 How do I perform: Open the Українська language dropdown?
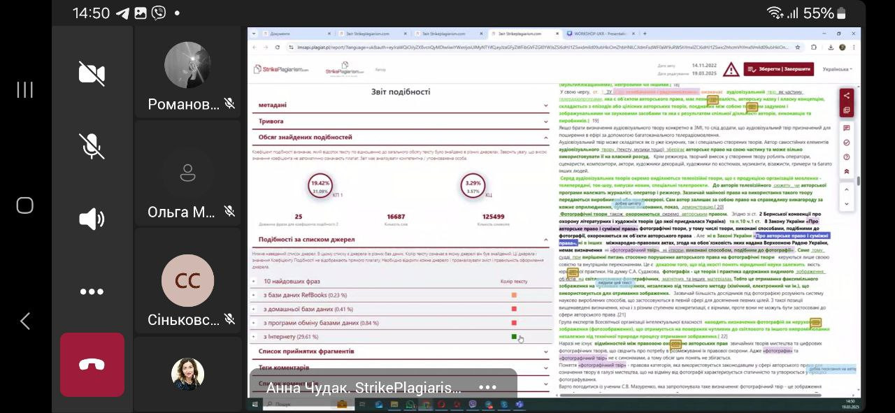pyautogui.click(x=836, y=69)
